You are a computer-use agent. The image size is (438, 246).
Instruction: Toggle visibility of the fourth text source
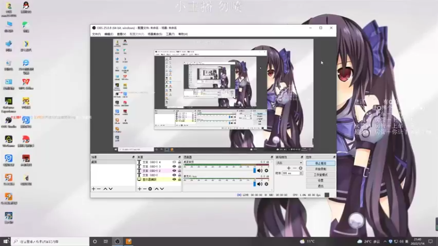174,175
